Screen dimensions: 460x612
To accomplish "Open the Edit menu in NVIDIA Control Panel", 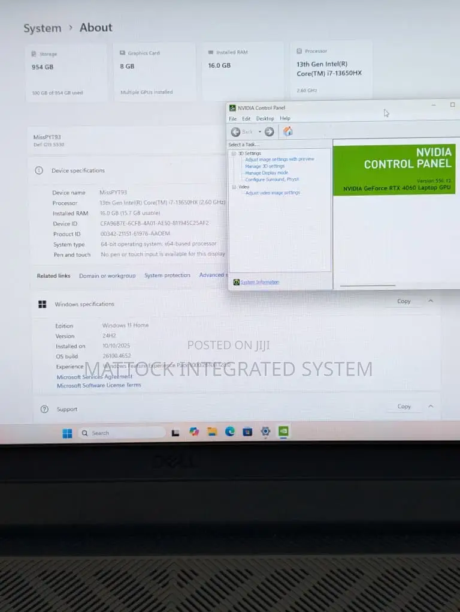I will tap(247, 119).
